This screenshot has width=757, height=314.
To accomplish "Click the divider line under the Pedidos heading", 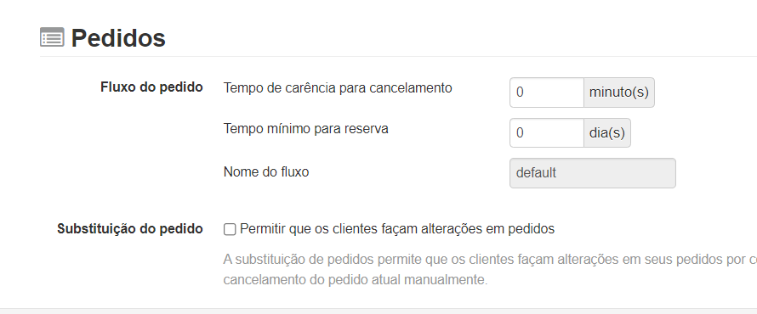I will [x=398, y=56].
